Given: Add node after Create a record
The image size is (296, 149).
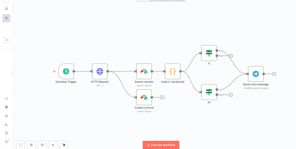Looking at the screenshot, I should [162, 97].
